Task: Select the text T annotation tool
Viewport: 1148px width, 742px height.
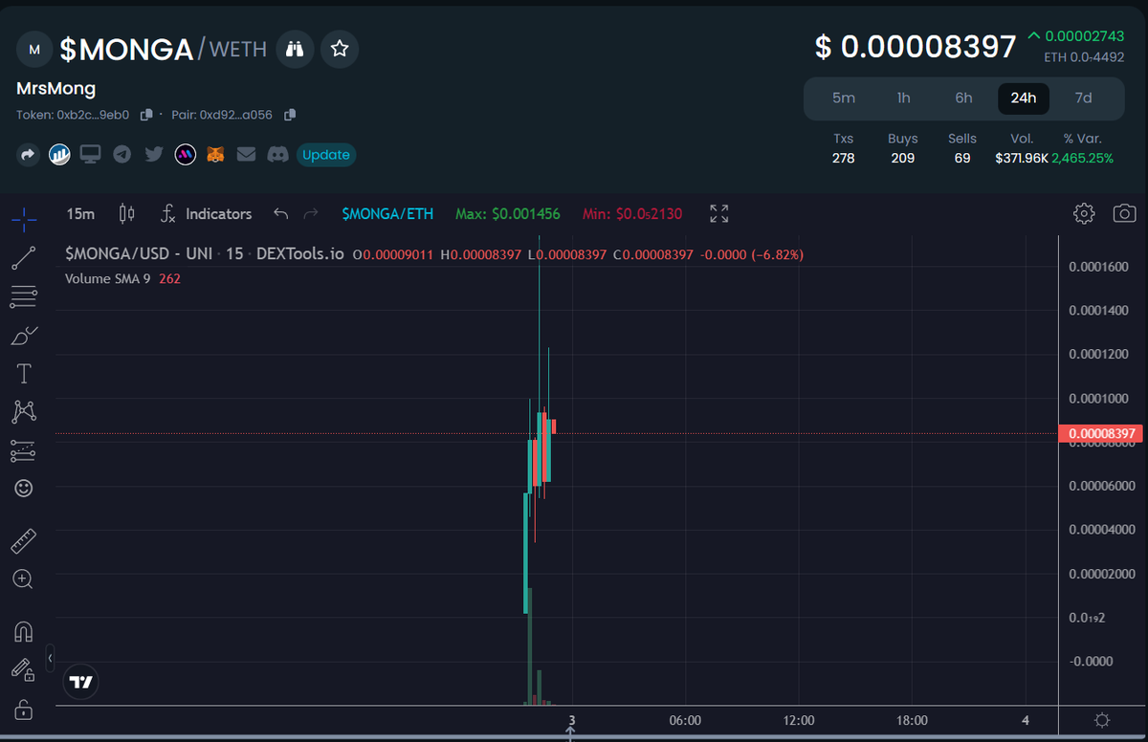Action: click(24, 373)
